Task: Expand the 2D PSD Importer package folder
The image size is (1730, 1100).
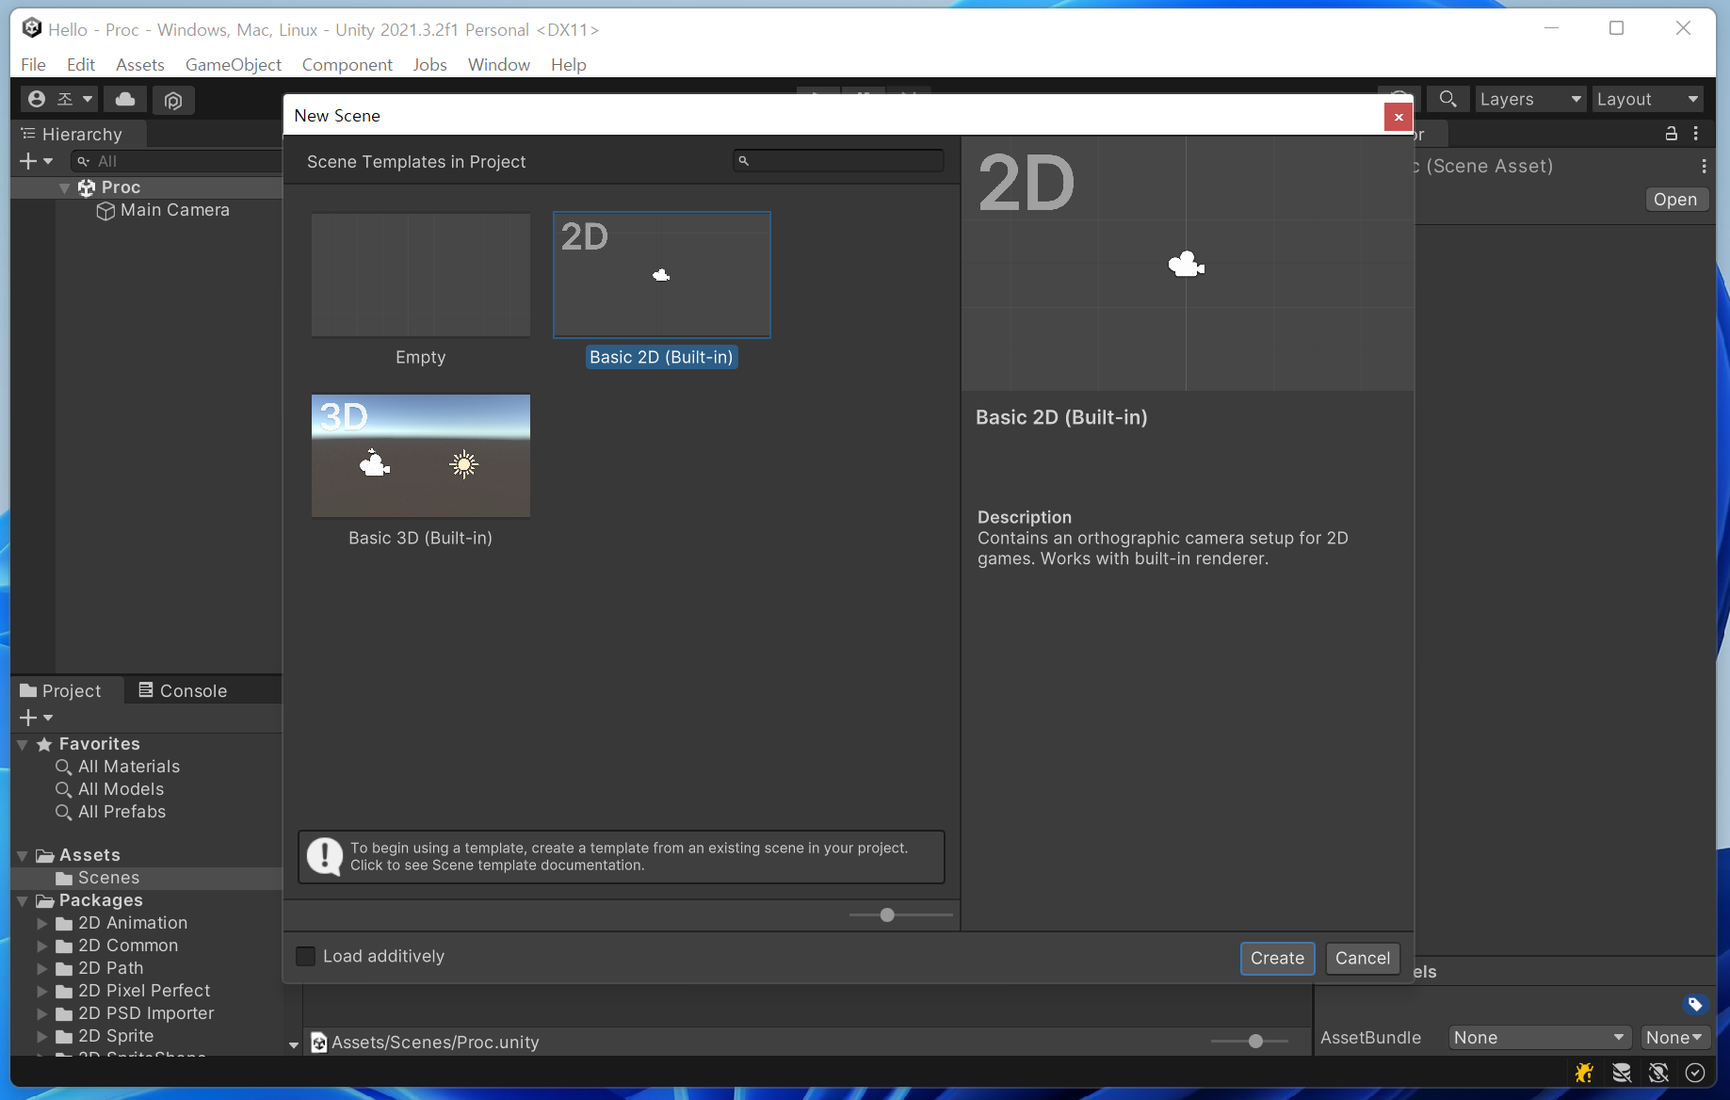Action: (x=41, y=1013)
